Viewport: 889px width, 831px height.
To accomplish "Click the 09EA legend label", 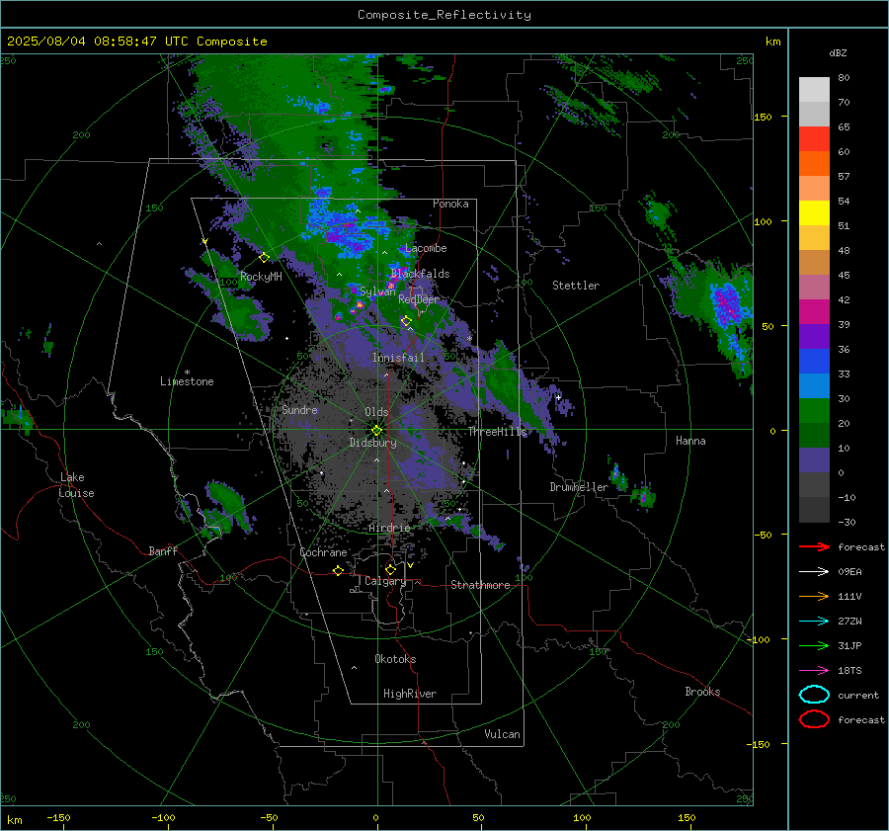I will coord(849,572).
